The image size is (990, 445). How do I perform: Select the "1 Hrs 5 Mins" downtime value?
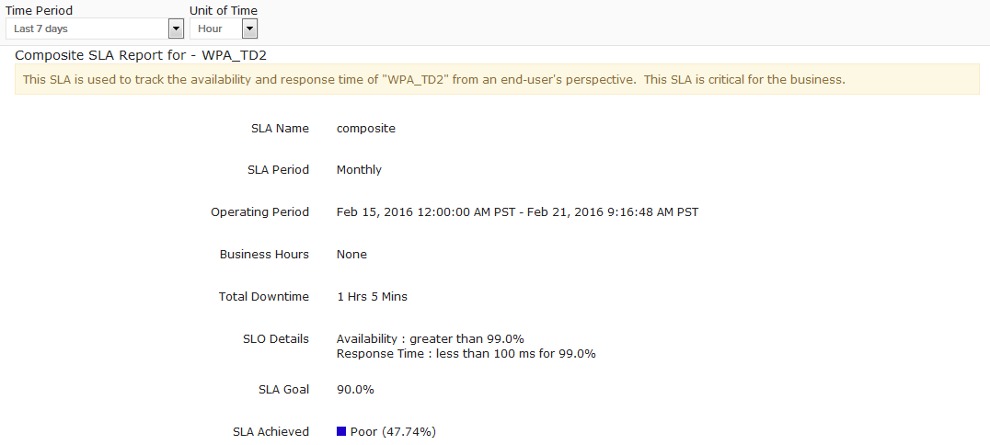click(372, 297)
